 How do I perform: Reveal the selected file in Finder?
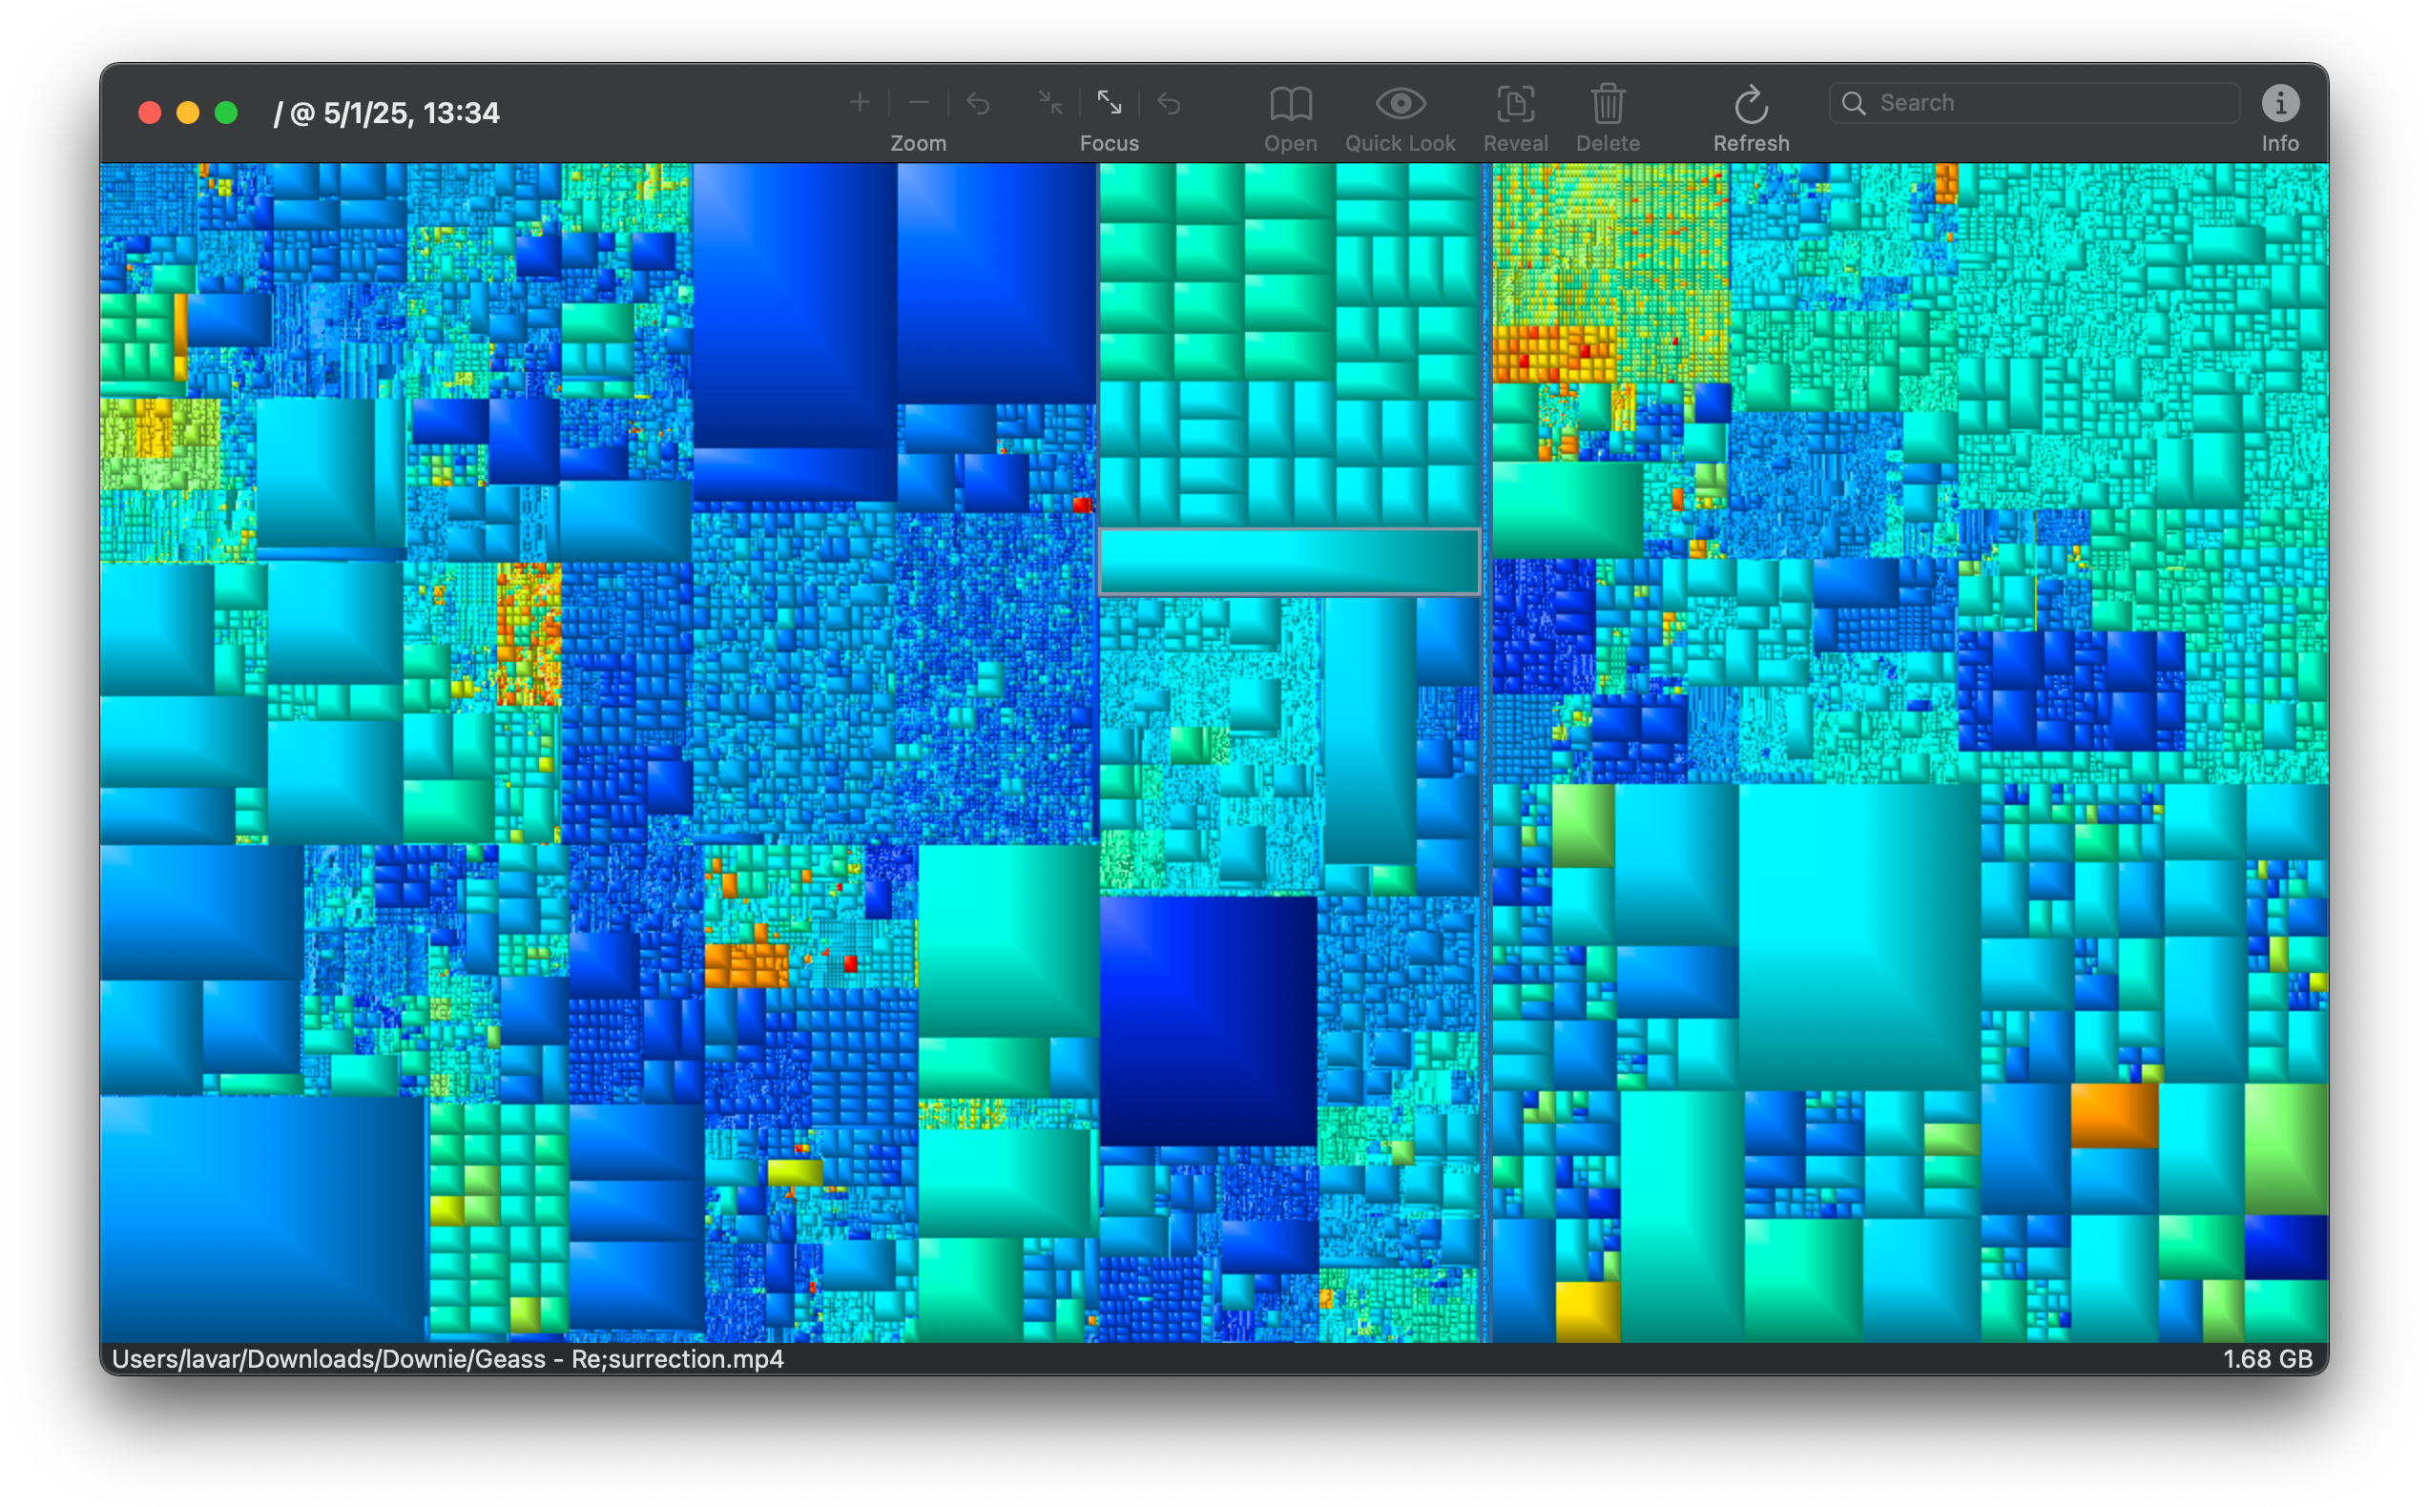(x=1515, y=104)
